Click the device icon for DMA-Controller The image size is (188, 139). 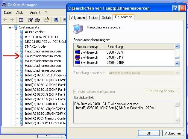(21, 46)
